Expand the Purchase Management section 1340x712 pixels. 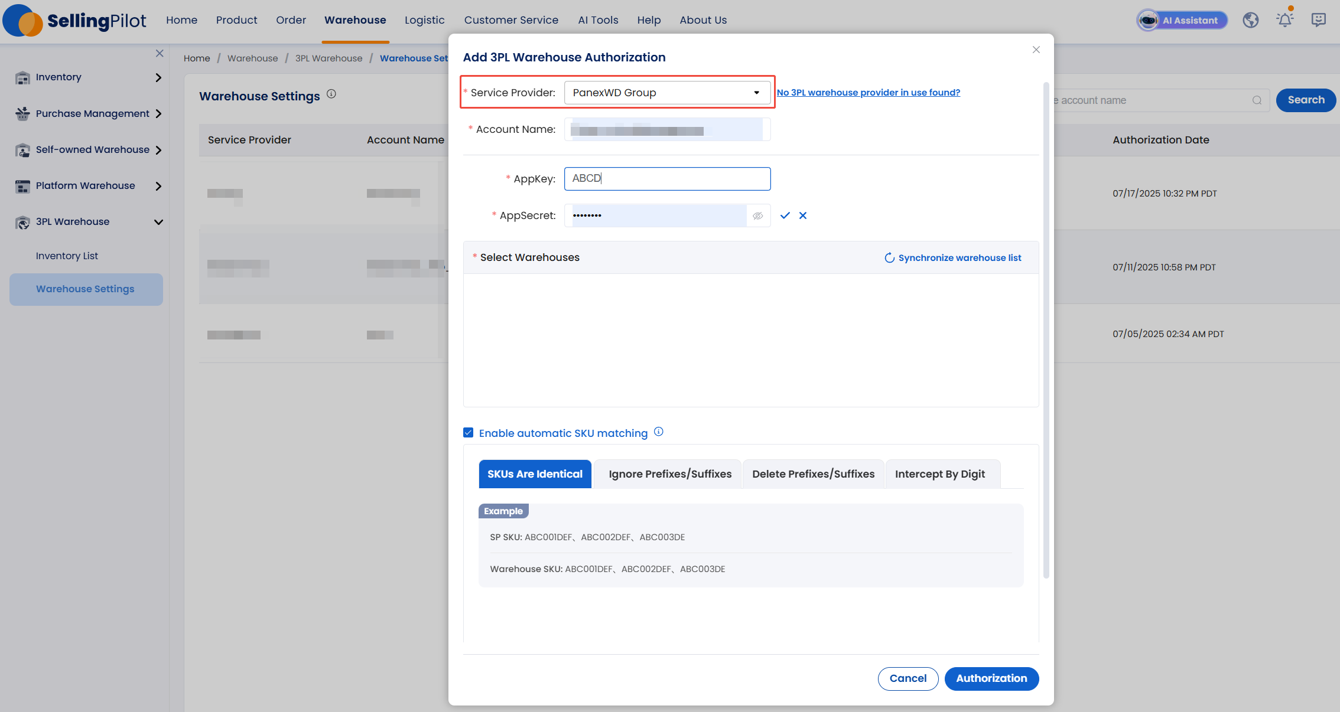coord(89,113)
